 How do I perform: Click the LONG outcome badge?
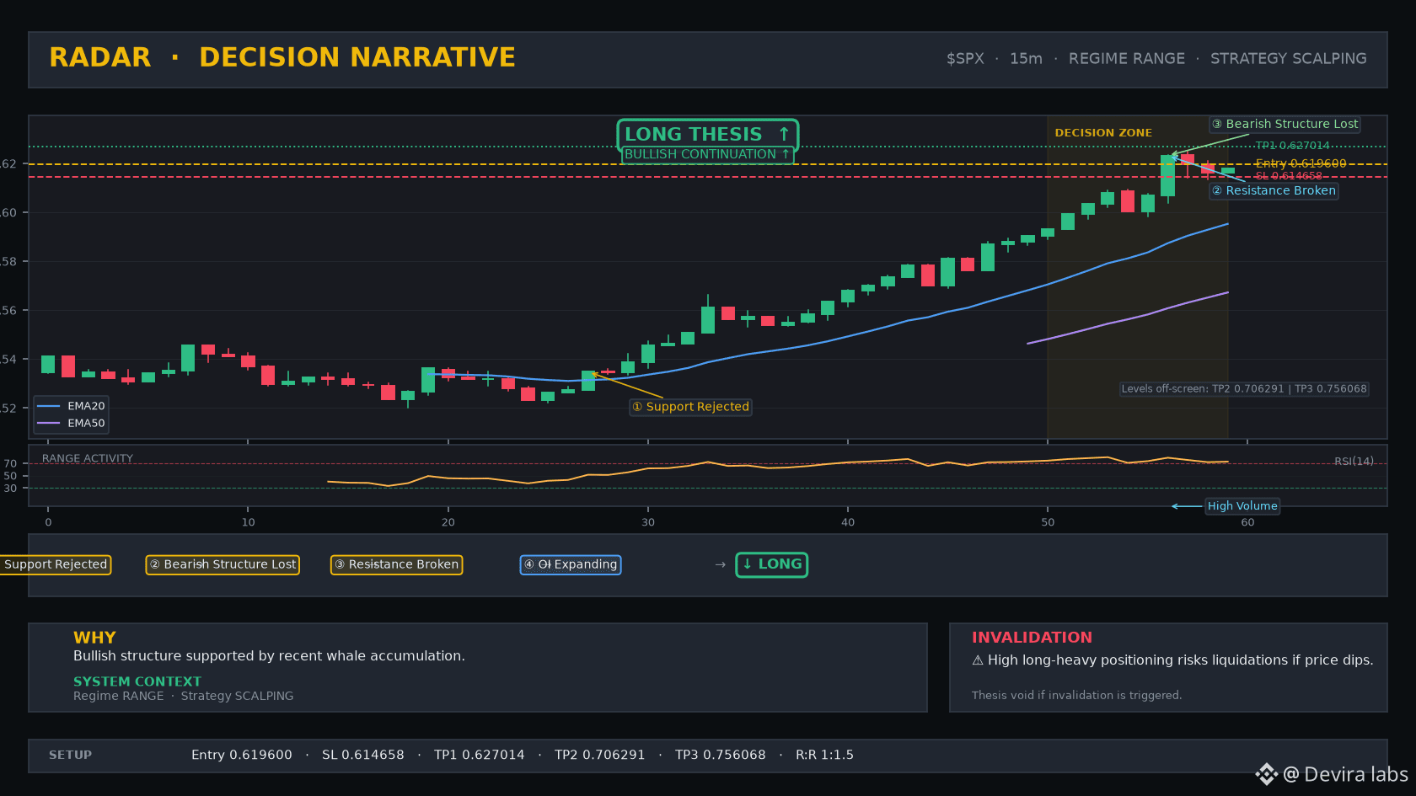tap(772, 564)
